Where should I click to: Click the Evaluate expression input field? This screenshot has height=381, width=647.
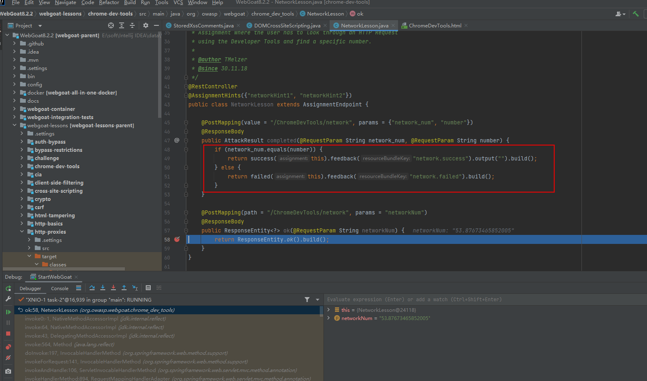[x=485, y=300]
